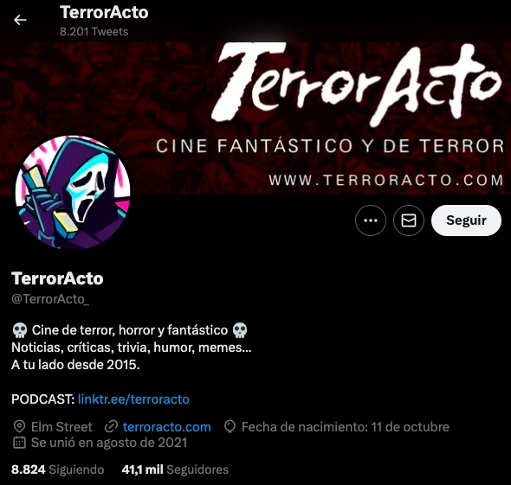
Task: Click the first skull emoji in bio
Action: click(x=20, y=330)
